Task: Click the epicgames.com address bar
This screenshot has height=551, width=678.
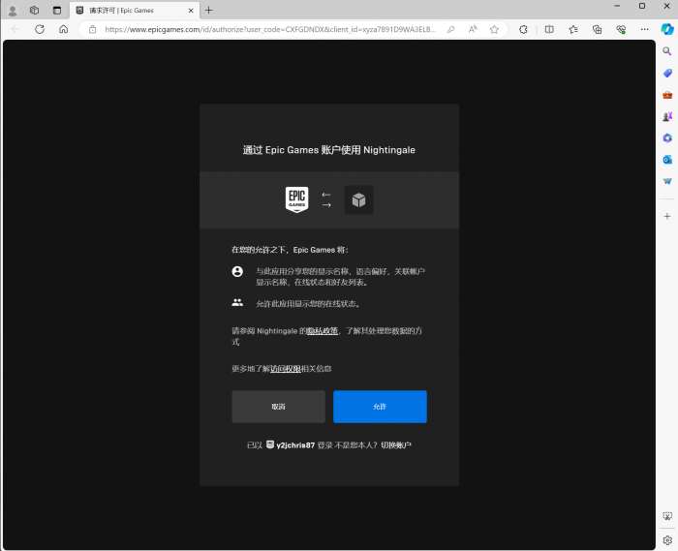Action: [270, 29]
